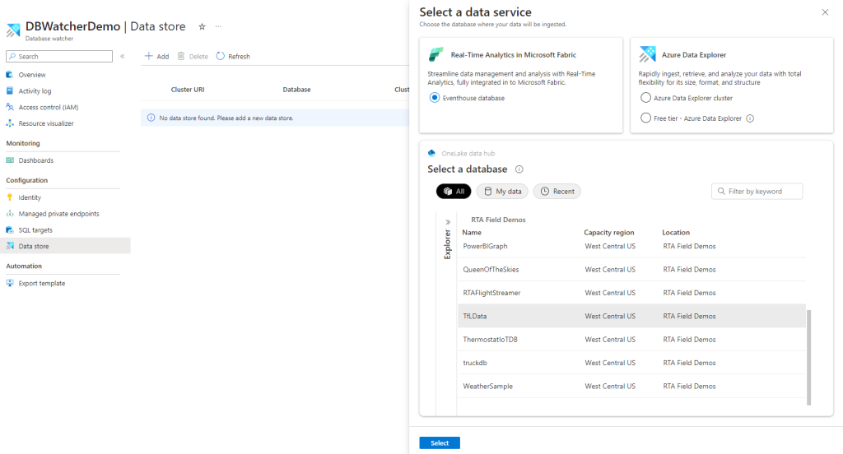Open Identity configuration

30,197
